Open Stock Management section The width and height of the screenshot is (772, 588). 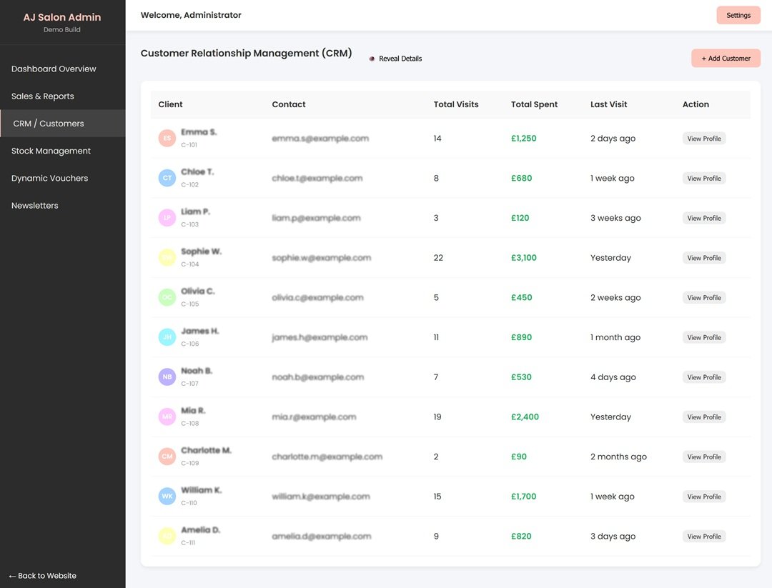(62, 151)
